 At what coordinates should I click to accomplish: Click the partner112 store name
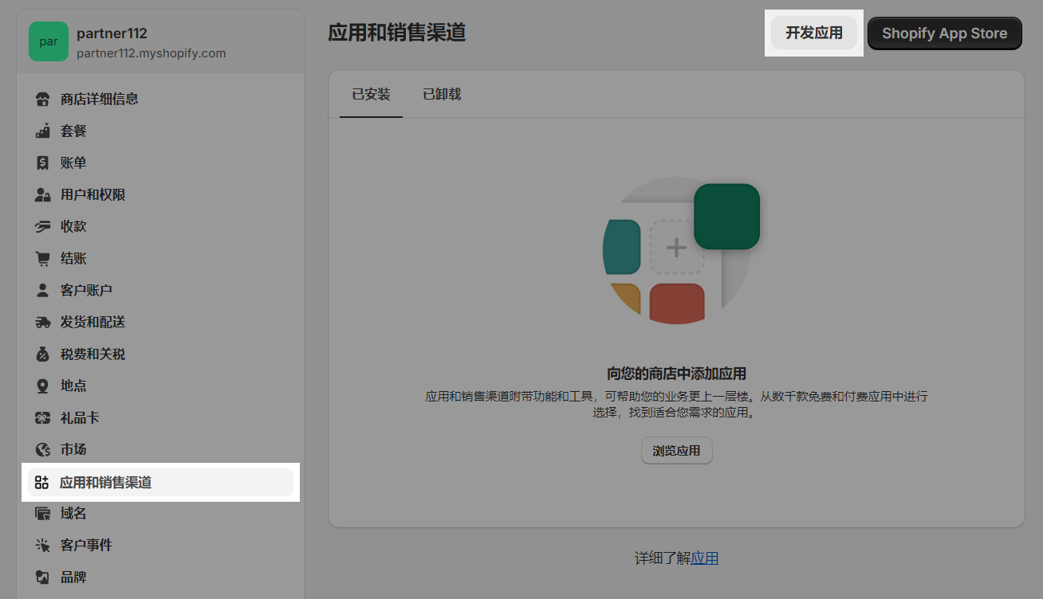(112, 33)
